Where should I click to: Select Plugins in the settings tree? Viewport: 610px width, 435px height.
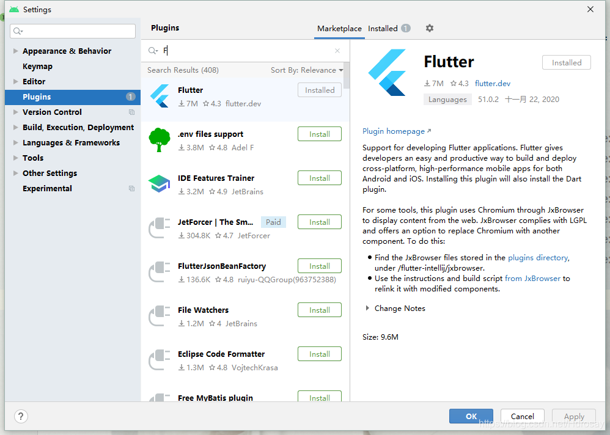click(73, 97)
